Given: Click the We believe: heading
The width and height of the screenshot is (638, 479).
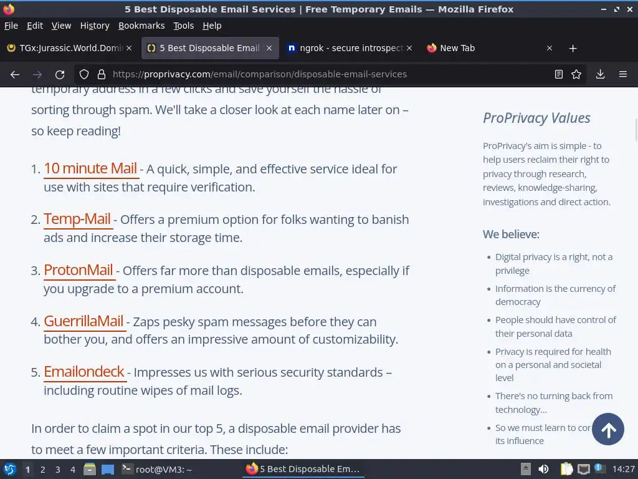Looking at the screenshot, I should [x=511, y=235].
